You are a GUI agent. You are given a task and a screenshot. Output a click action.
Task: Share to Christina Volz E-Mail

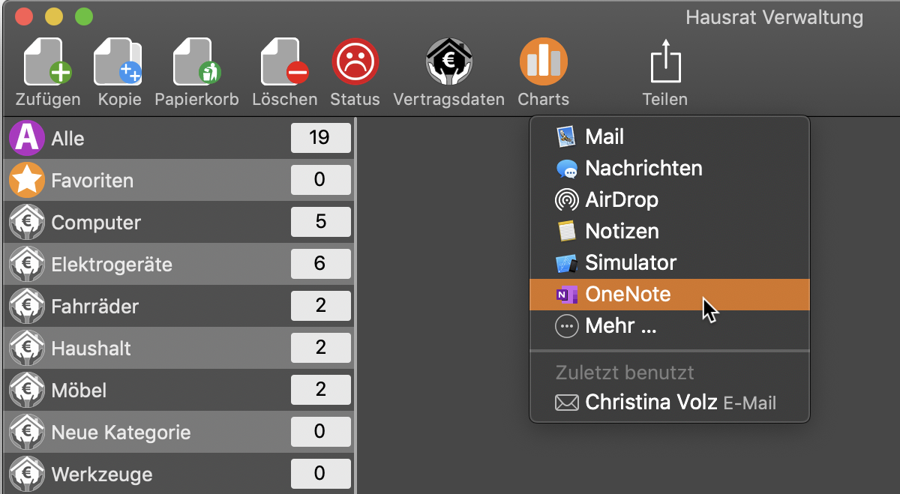click(670, 403)
